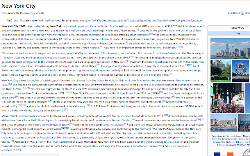Open the combined statistical area link
This screenshot has width=250, height=156.
click(93, 39)
